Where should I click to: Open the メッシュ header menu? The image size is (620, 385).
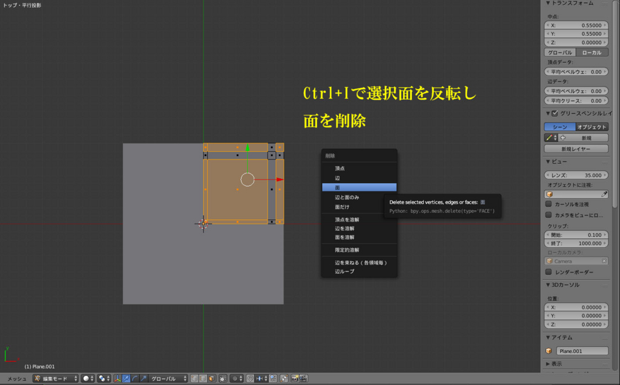click(16, 379)
